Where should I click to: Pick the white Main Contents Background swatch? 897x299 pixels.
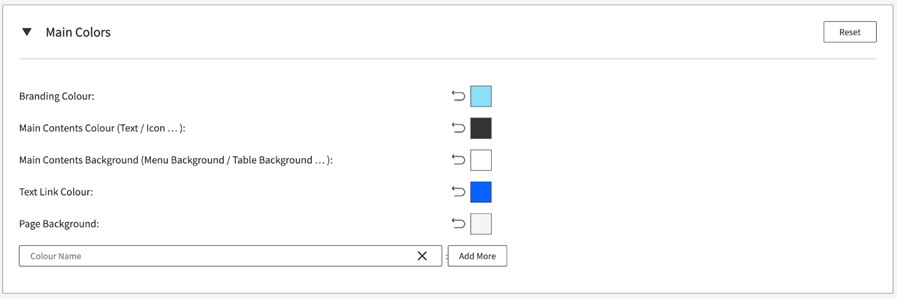480,160
